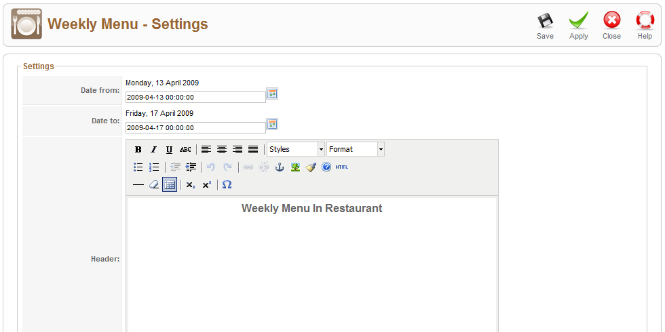Open the Format dropdown
The width and height of the screenshot is (665, 332).
[356, 149]
